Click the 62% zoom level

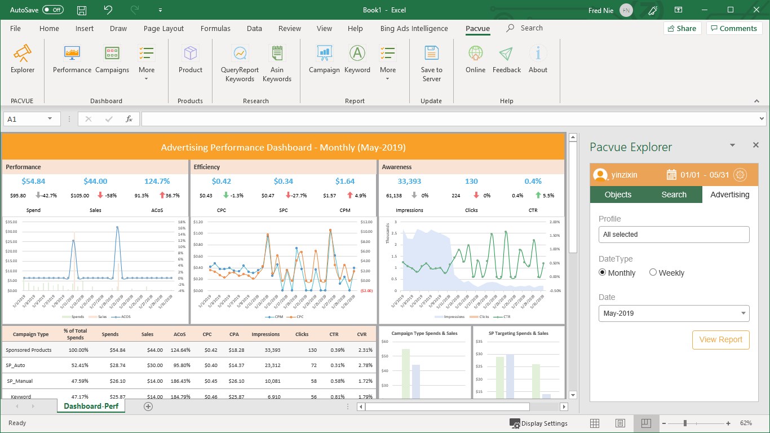746,423
